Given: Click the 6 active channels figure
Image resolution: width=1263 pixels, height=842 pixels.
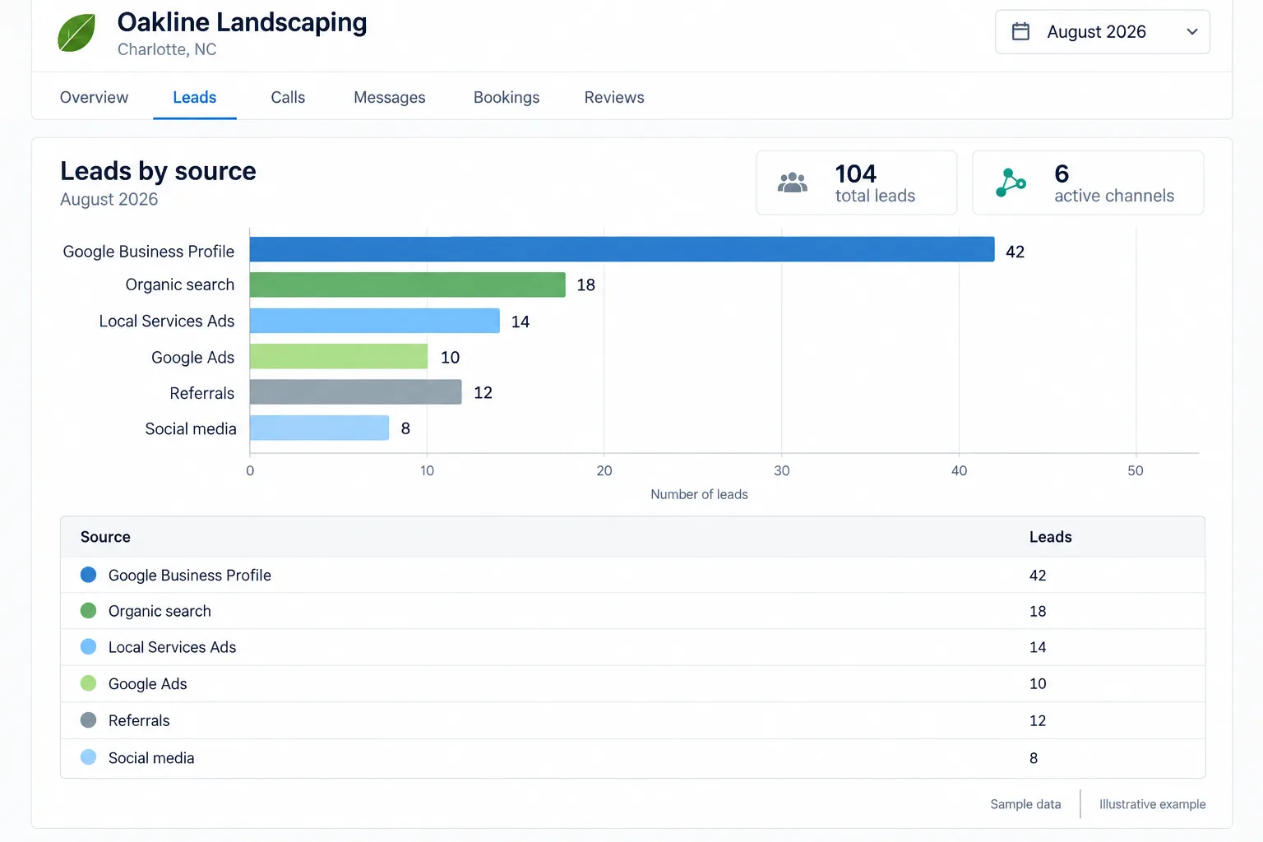Looking at the screenshot, I should tap(1062, 173).
